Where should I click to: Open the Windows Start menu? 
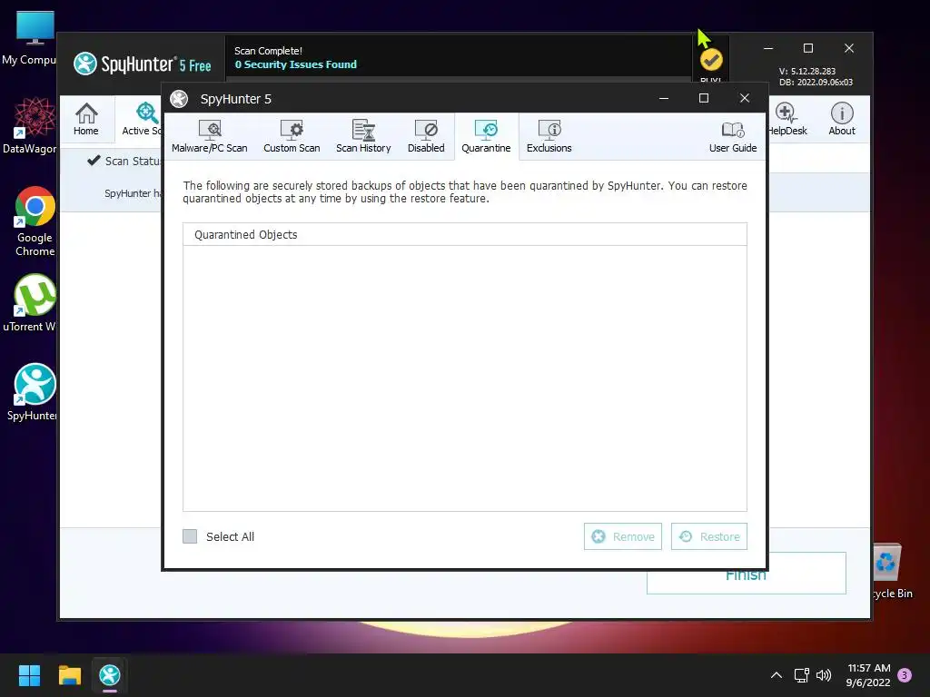point(29,675)
